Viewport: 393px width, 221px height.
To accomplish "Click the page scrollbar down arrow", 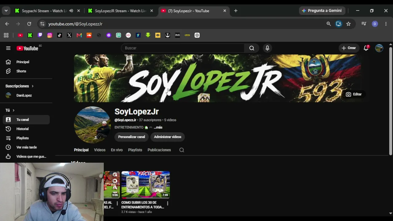I will point(391,213).
